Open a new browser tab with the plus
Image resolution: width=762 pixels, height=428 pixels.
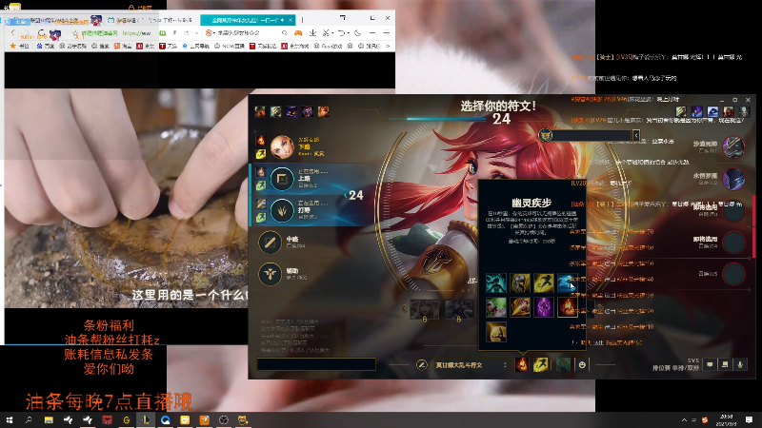point(302,20)
